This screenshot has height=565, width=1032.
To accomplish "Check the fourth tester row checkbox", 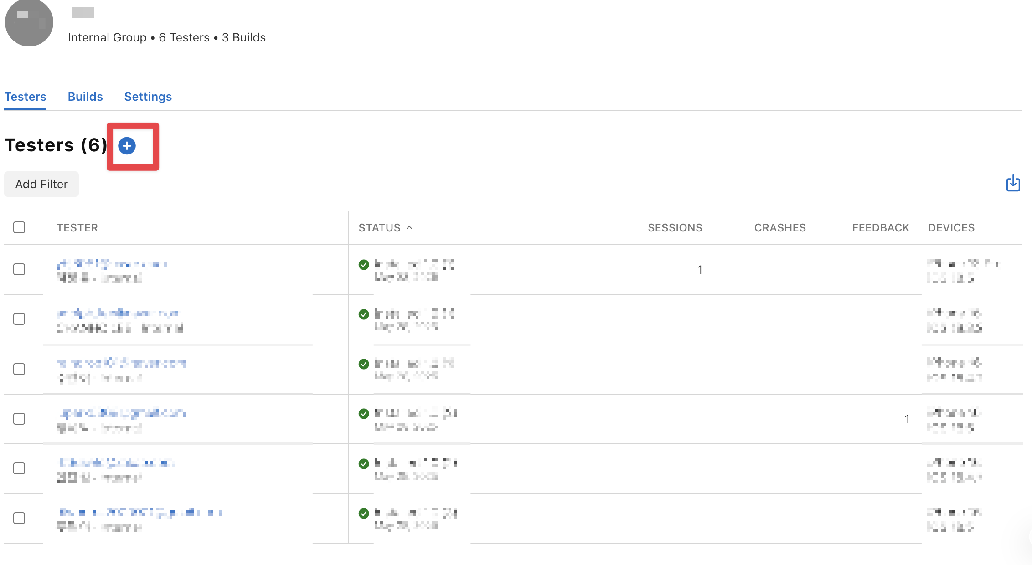I will [x=19, y=419].
